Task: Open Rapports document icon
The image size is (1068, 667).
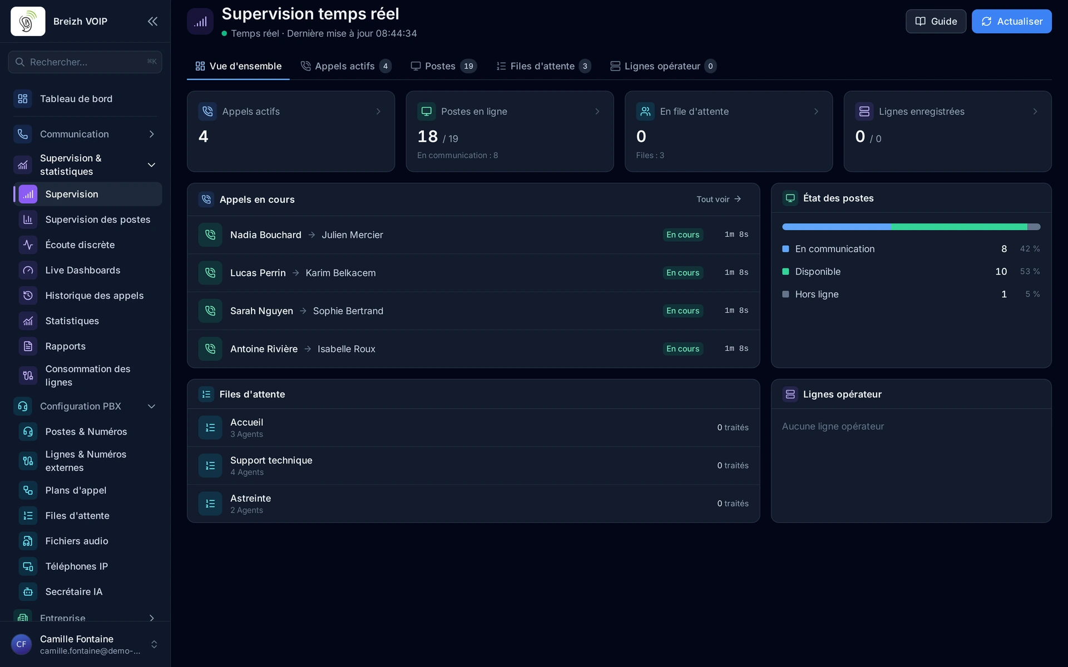Action: click(28, 346)
